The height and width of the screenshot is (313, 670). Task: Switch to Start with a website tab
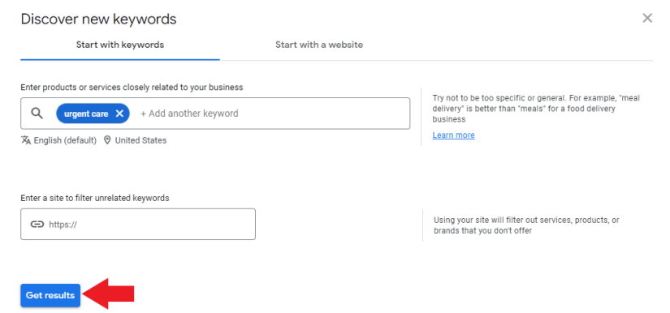point(319,45)
